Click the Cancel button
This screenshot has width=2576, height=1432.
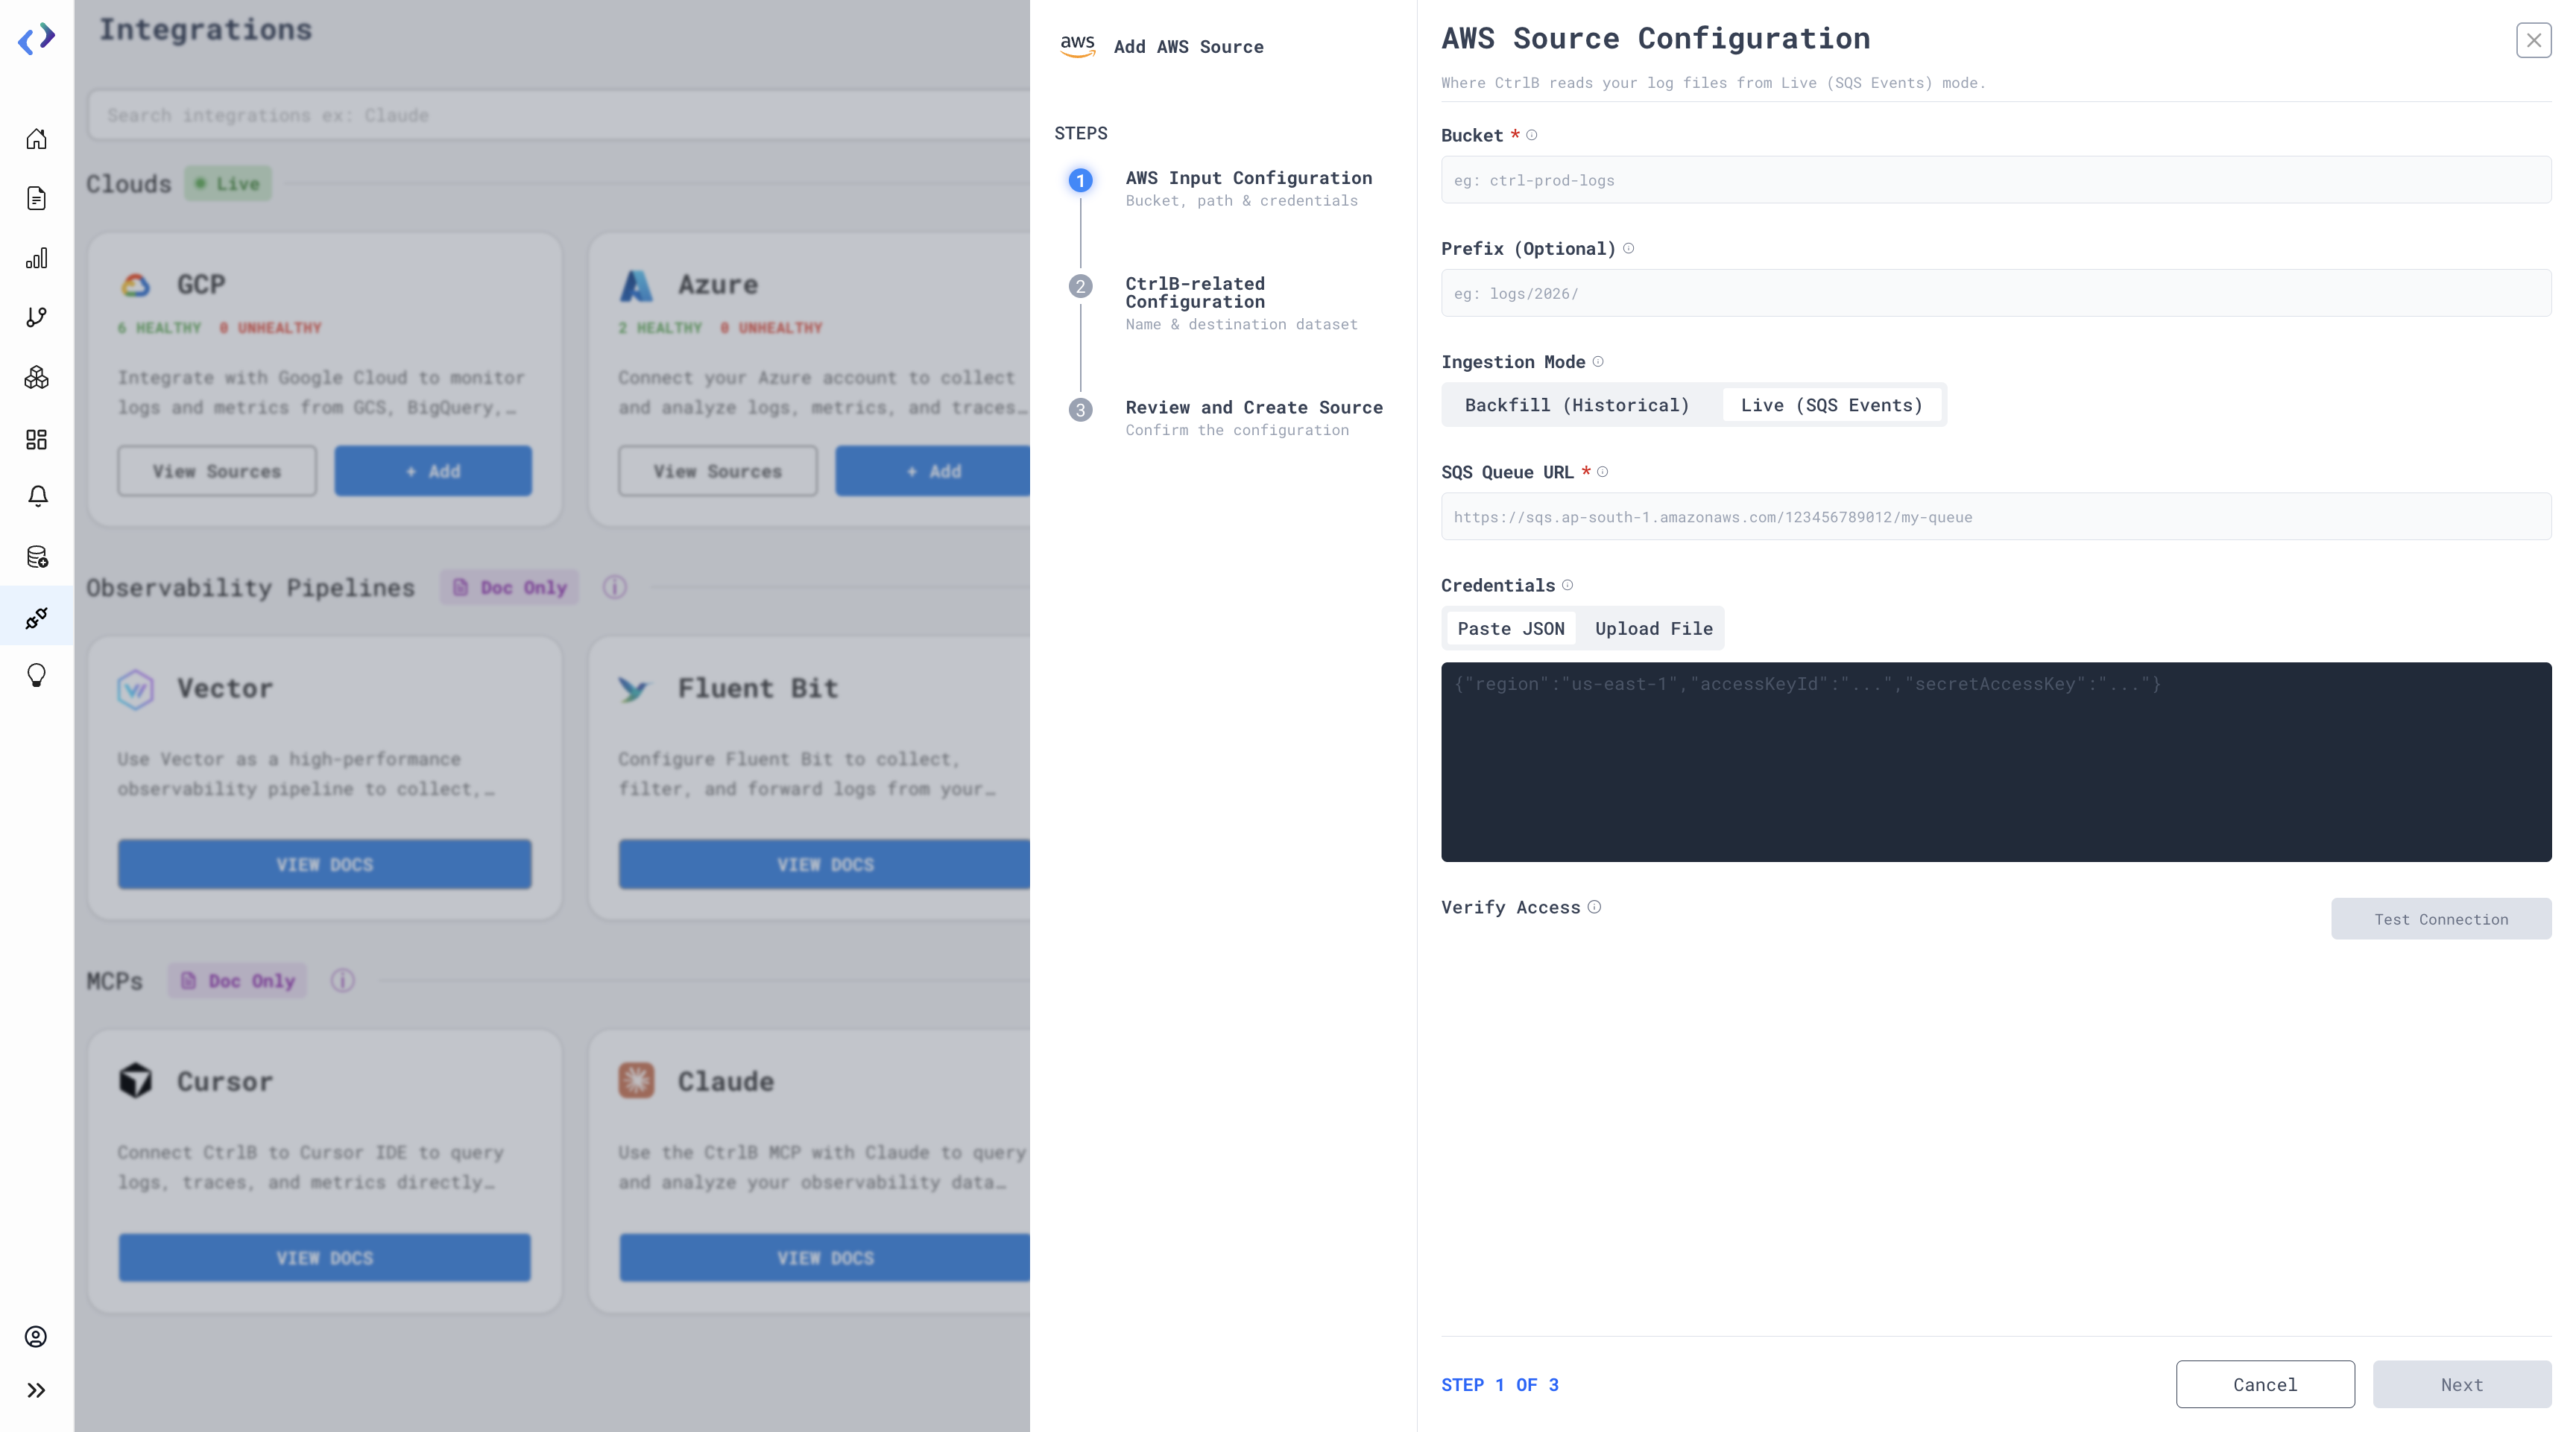2265,1384
